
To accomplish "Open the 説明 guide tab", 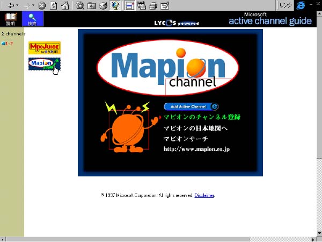I will 11,19.
